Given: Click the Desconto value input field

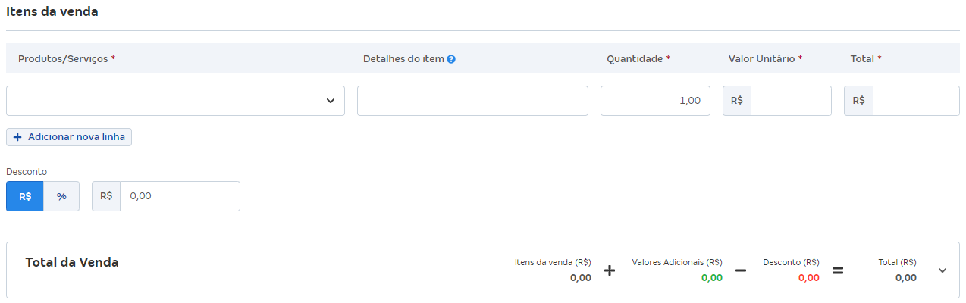Looking at the screenshot, I should tap(180, 196).
